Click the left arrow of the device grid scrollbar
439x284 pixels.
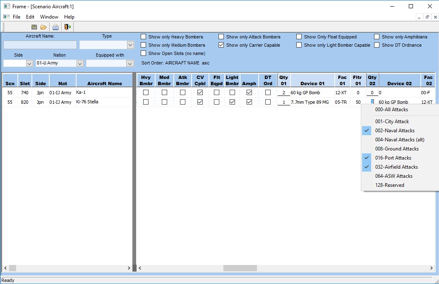(140, 268)
